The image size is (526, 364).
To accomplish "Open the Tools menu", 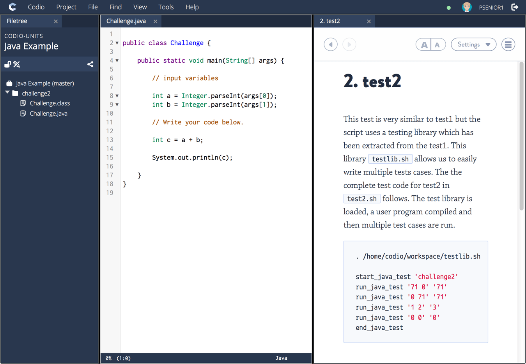I will pyautogui.click(x=166, y=7).
